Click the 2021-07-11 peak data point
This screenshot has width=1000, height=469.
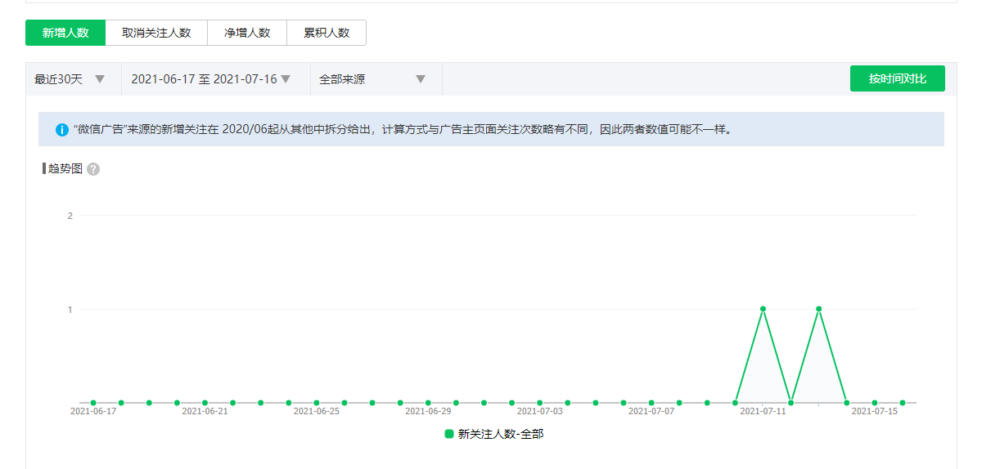pyautogui.click(x=763, y=309)
